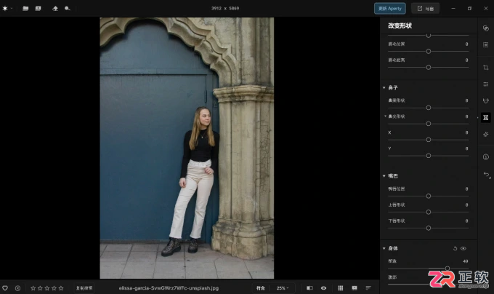
Task: Click the undo history arrow icon
Action: pyautogui.click(x=487, y=175)
